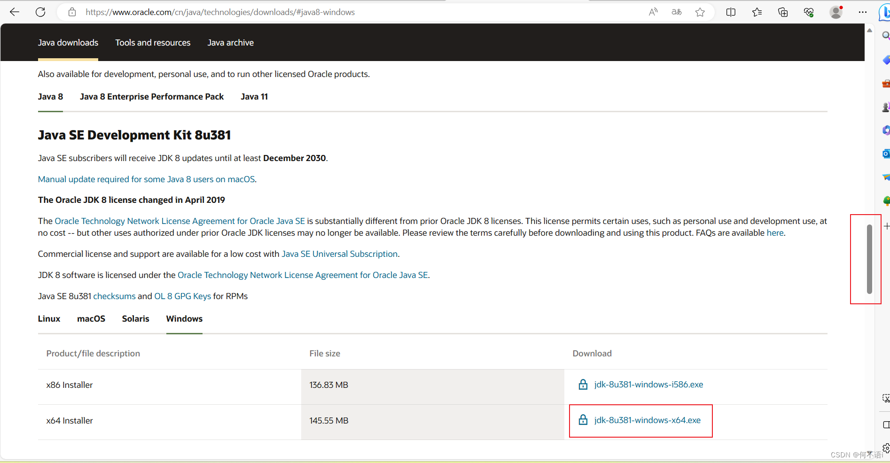Open the Favorites list icon

(x=757, y=12)
